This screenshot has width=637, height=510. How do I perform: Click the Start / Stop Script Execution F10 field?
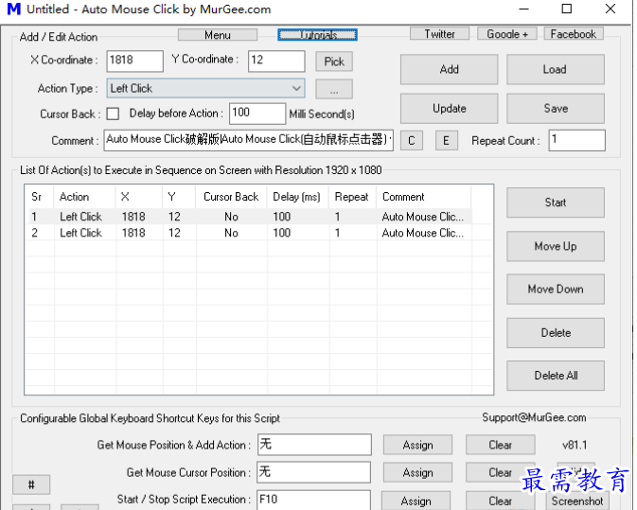[x=313, y=500]
